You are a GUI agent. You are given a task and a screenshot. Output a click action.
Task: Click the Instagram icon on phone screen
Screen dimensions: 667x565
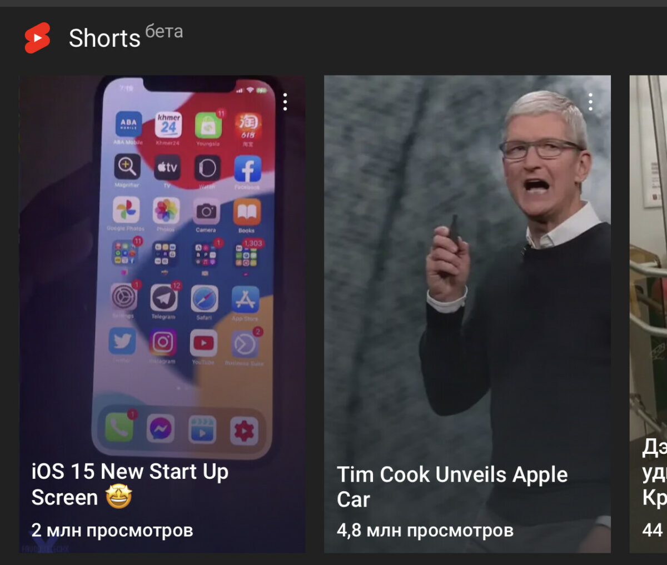163,342
